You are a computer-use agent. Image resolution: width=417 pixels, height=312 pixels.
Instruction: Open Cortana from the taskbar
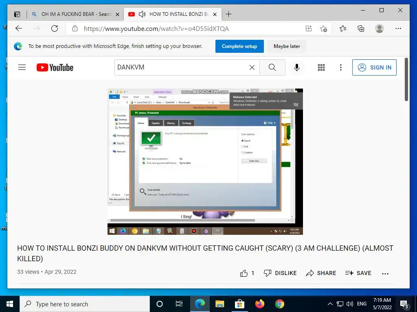click(x=160, y=304)
